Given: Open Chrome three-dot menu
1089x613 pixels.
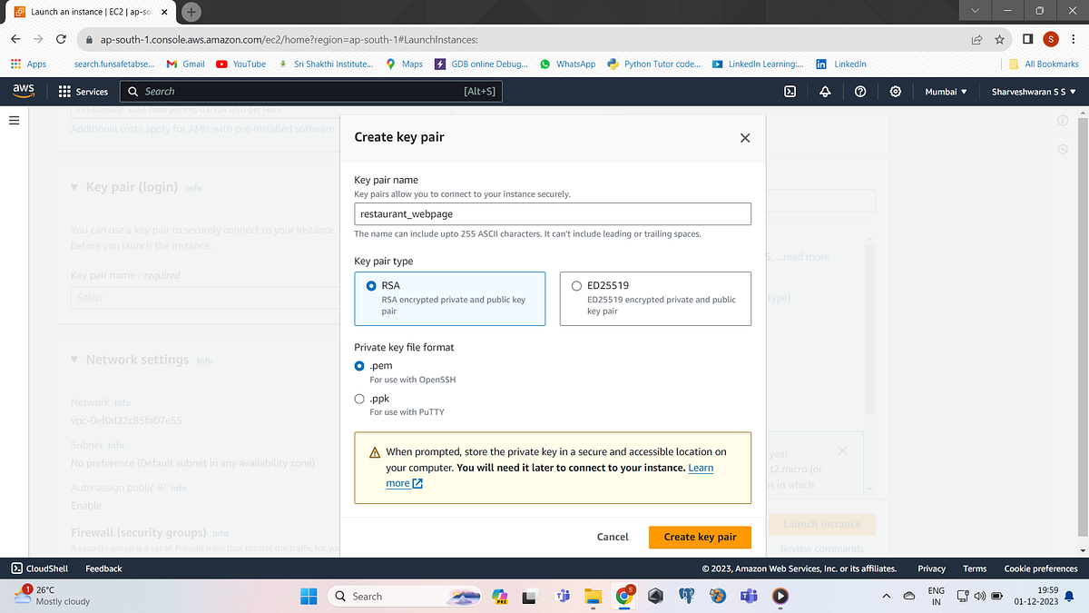Looking at the screenshot, I should pos(1074,40).
